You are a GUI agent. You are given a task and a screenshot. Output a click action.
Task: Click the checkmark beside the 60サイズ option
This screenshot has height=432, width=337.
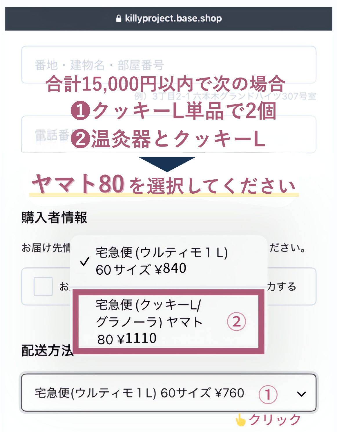(x=84, y=262)
